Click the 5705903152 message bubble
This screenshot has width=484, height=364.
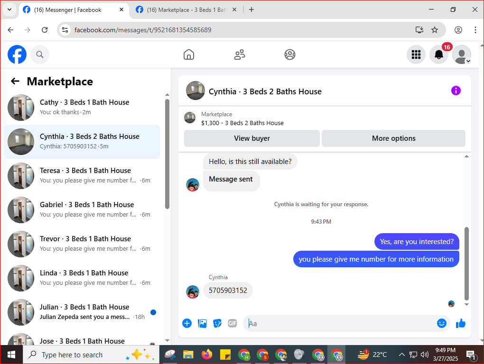(x=228, y=291)
